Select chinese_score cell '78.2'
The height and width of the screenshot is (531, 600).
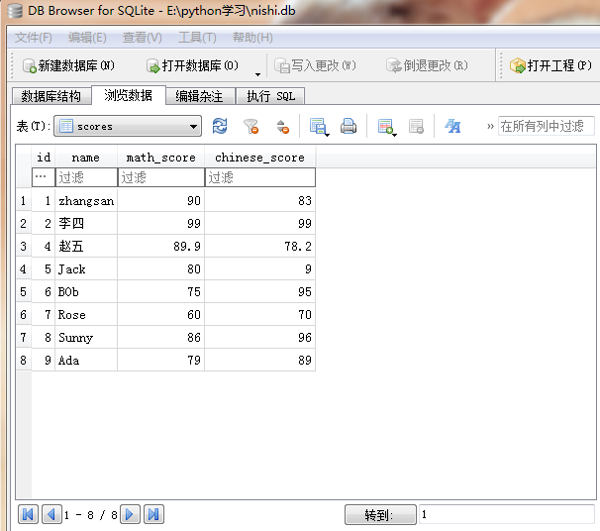[260, 246]
